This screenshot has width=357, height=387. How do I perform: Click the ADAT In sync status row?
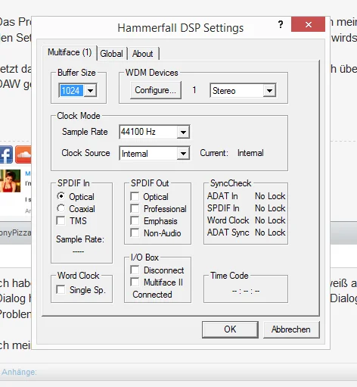(x=246, y=196)
